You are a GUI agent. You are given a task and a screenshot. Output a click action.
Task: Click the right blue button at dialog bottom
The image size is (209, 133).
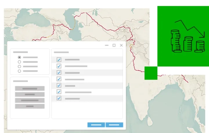coord(114,125)
